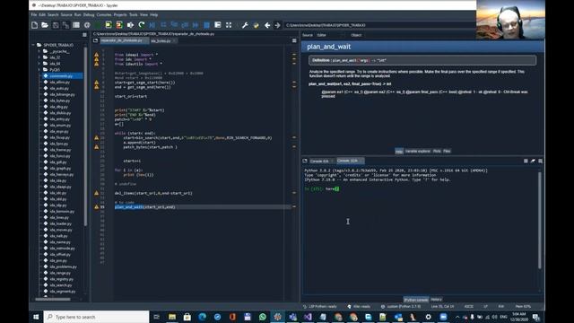The image size is (574, 323).
Task: Click the taskbar search box
Action: [x=96, y=317]
